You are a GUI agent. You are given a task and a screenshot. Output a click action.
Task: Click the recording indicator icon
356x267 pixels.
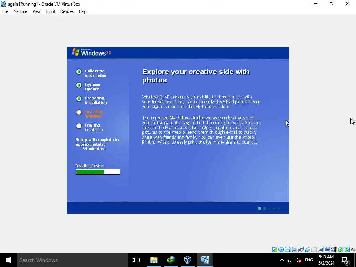tap(327, 250)
